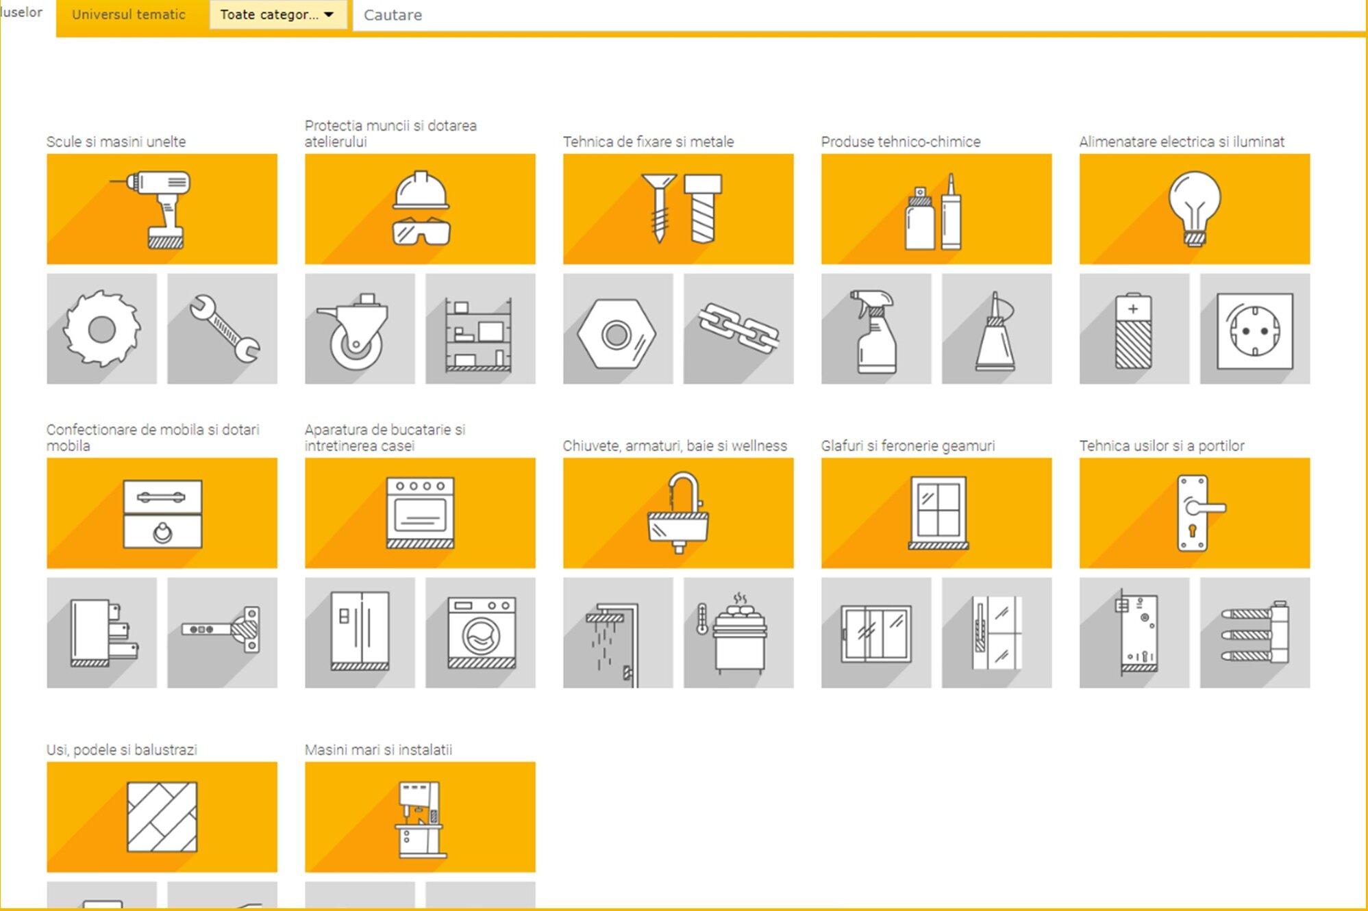This screenshot has height=911, width=1368.
Task: Expand the Toate categorii dropdown
Action: point(277,14)
